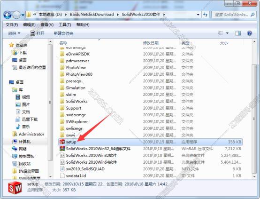Select 计算机 in the sidebar
260x199 pixels.
[x=22, y=142]
